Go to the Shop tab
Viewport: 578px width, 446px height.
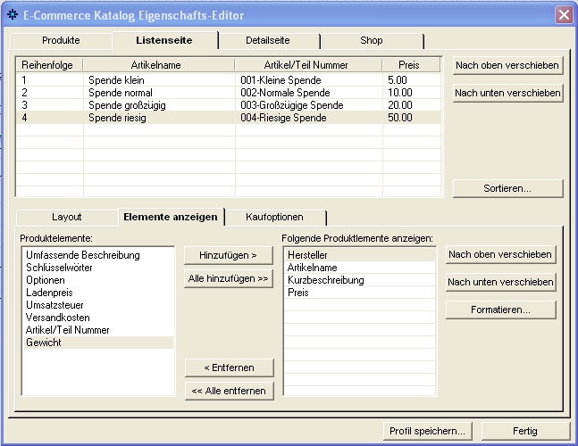(x=371, y=40)
